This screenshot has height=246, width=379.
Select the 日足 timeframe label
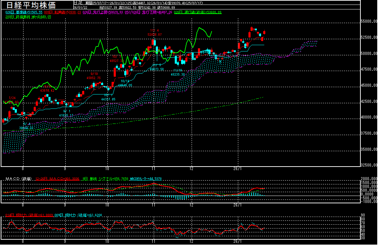(77, 2)
